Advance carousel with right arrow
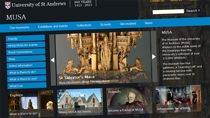Image resolution: width=210 pixels, height=118 pixels. (154, 57)
